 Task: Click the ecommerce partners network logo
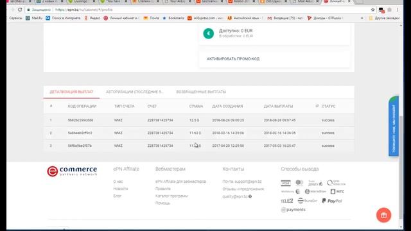tap(72, 171)
